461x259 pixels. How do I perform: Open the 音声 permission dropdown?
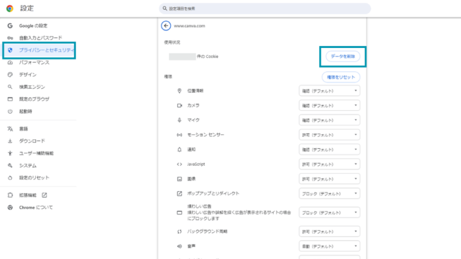tap(330, 246)
